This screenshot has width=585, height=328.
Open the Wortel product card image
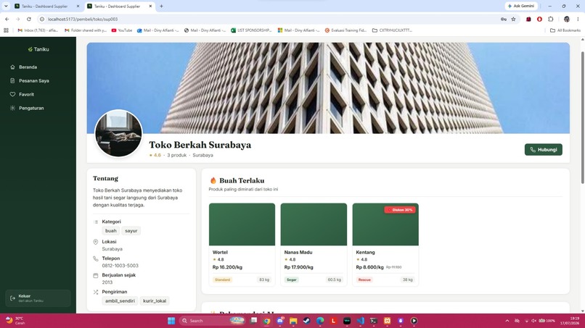point(242,224)
